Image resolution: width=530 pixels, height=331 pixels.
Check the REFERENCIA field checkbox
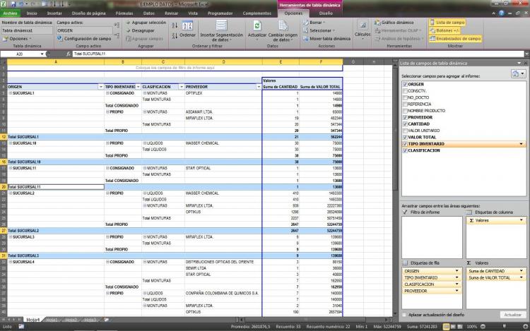tap(405, 104)
